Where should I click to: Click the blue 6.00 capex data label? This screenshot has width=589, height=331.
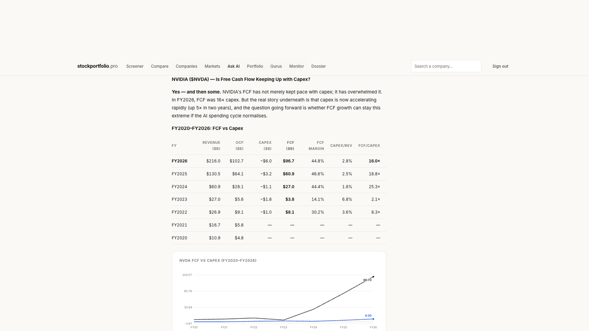coord(368,316)
